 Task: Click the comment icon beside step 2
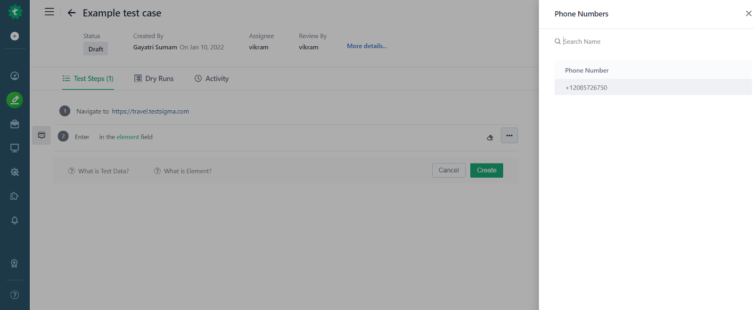[x=41, y=135]
